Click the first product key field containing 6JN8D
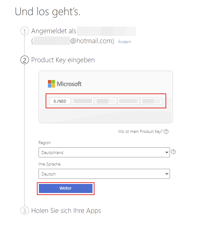The image size is (207, 225). (x=60, y=101)
